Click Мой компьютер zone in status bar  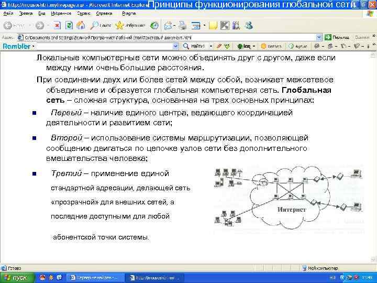tap(320, 268)
